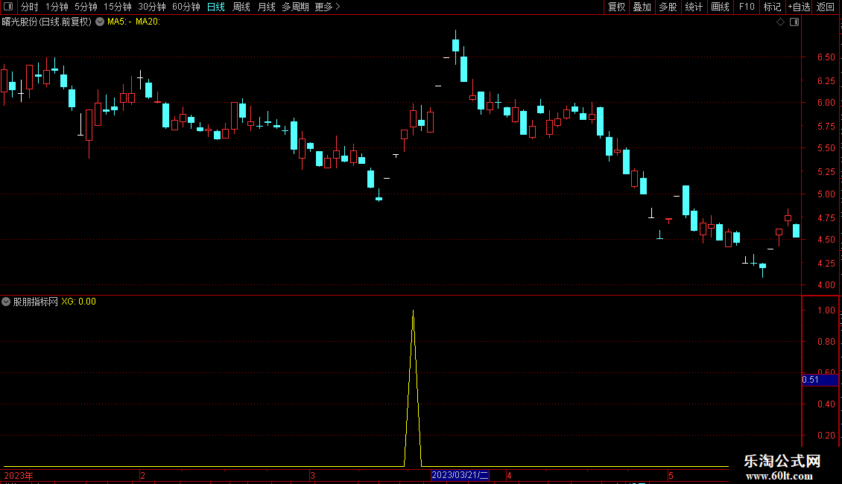The height and width of the screenshot is (484, 842).
Task: Click the 复权 adjustment button
Action: (616, 7)
